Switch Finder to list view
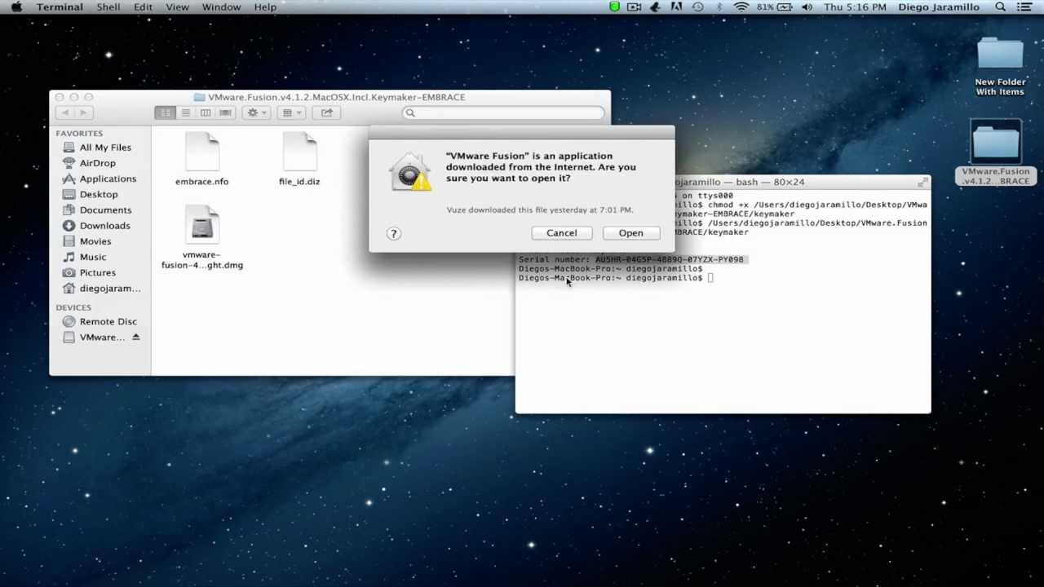1044x587 pixels. click(185, 113)
